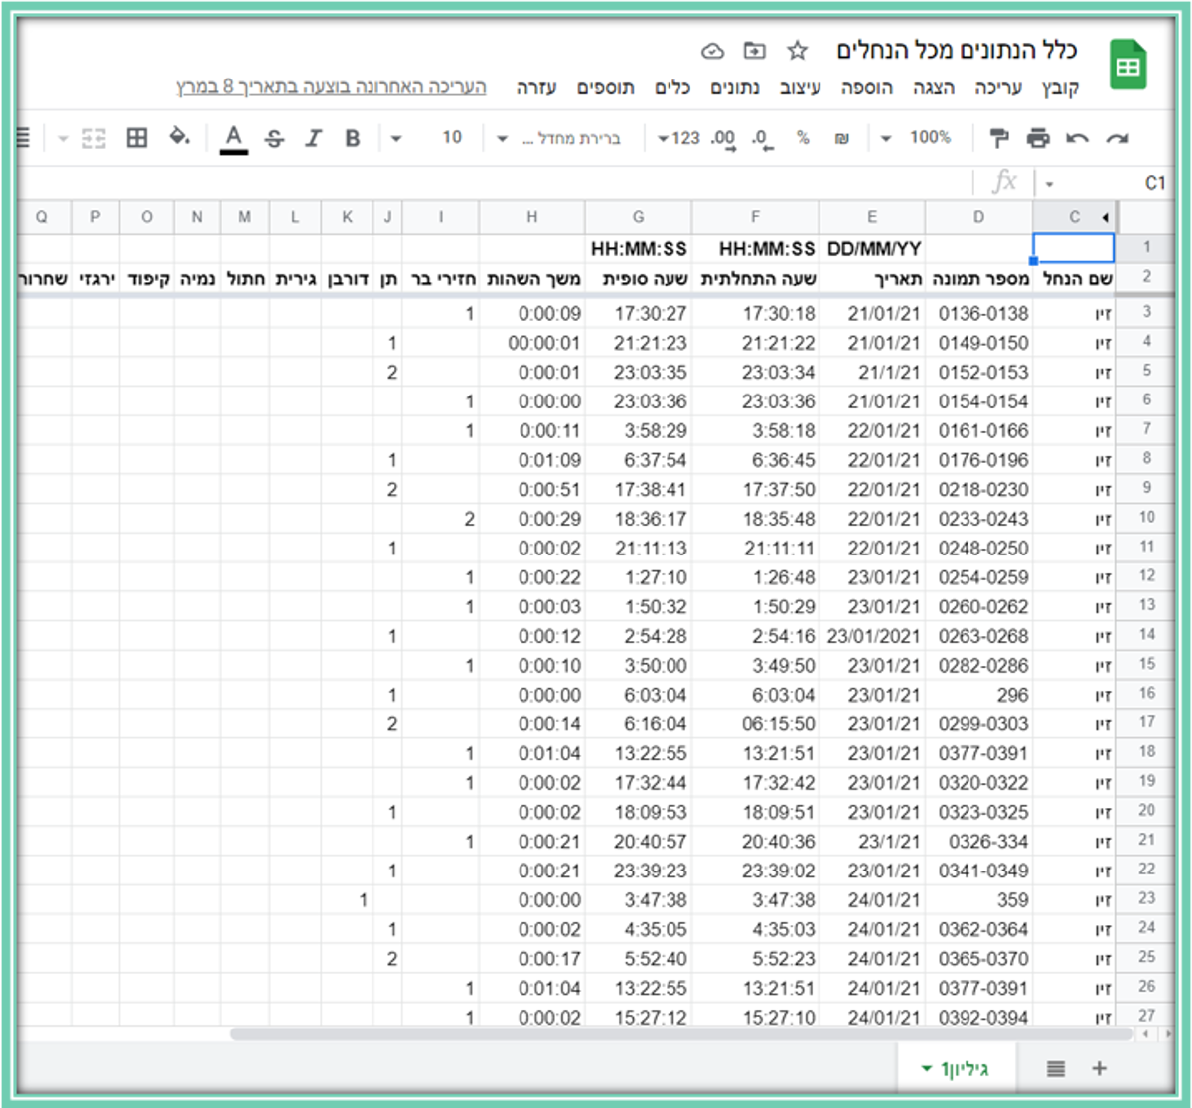Open the cell borders tool

137,138
